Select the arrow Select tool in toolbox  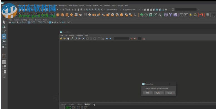tap(4, 22)
